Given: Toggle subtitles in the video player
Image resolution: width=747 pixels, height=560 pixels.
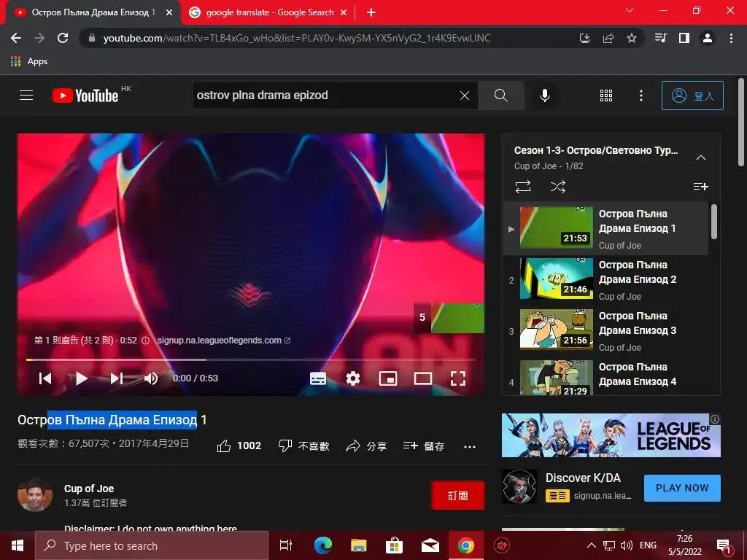Looking at the screenshot, I should point(318,378).
